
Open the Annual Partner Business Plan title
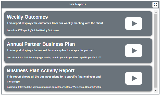pos(41,44)
